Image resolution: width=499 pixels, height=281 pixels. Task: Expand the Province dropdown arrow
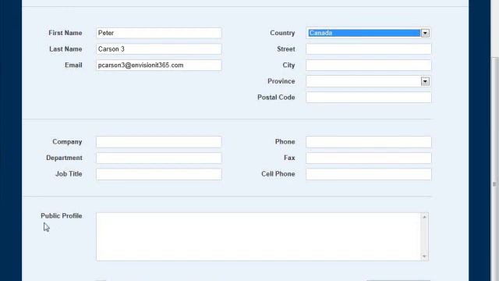(425, 81)
